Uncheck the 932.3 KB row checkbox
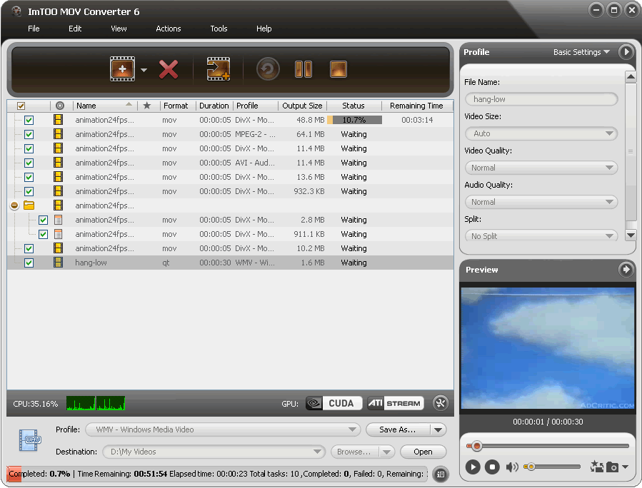The height and width of the screenshot is (488, 642). [29, 191]
